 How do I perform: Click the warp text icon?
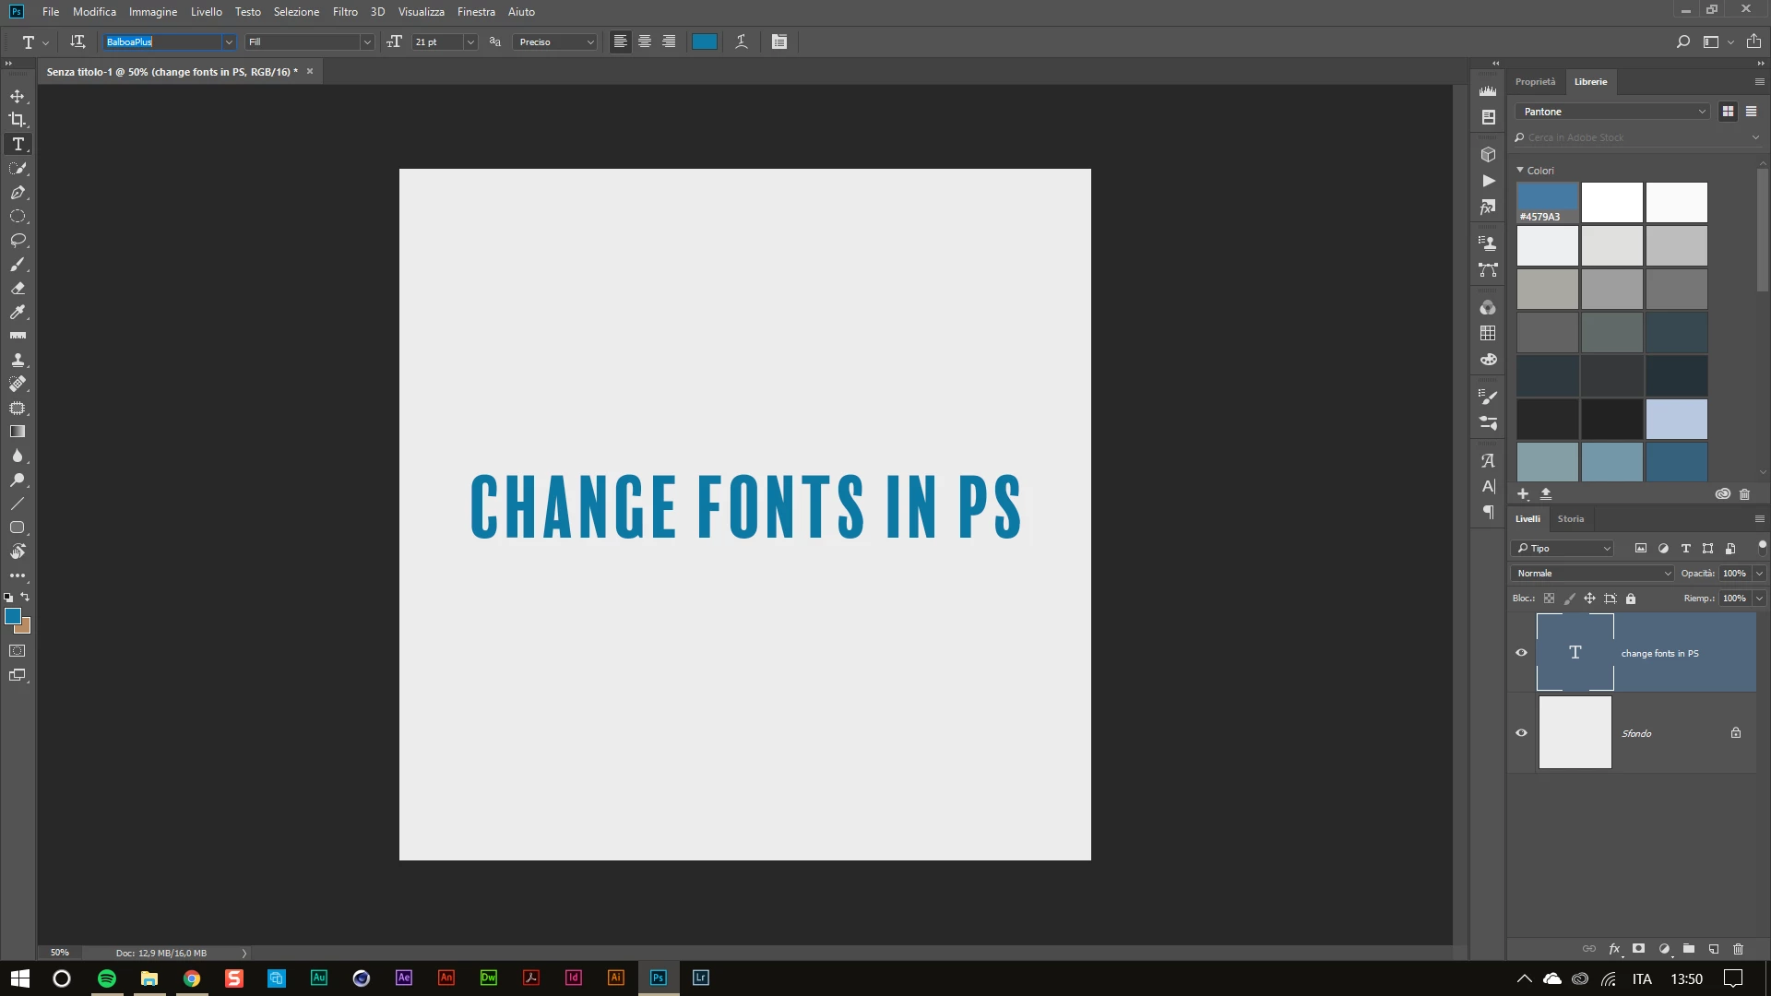pos(741,41)
